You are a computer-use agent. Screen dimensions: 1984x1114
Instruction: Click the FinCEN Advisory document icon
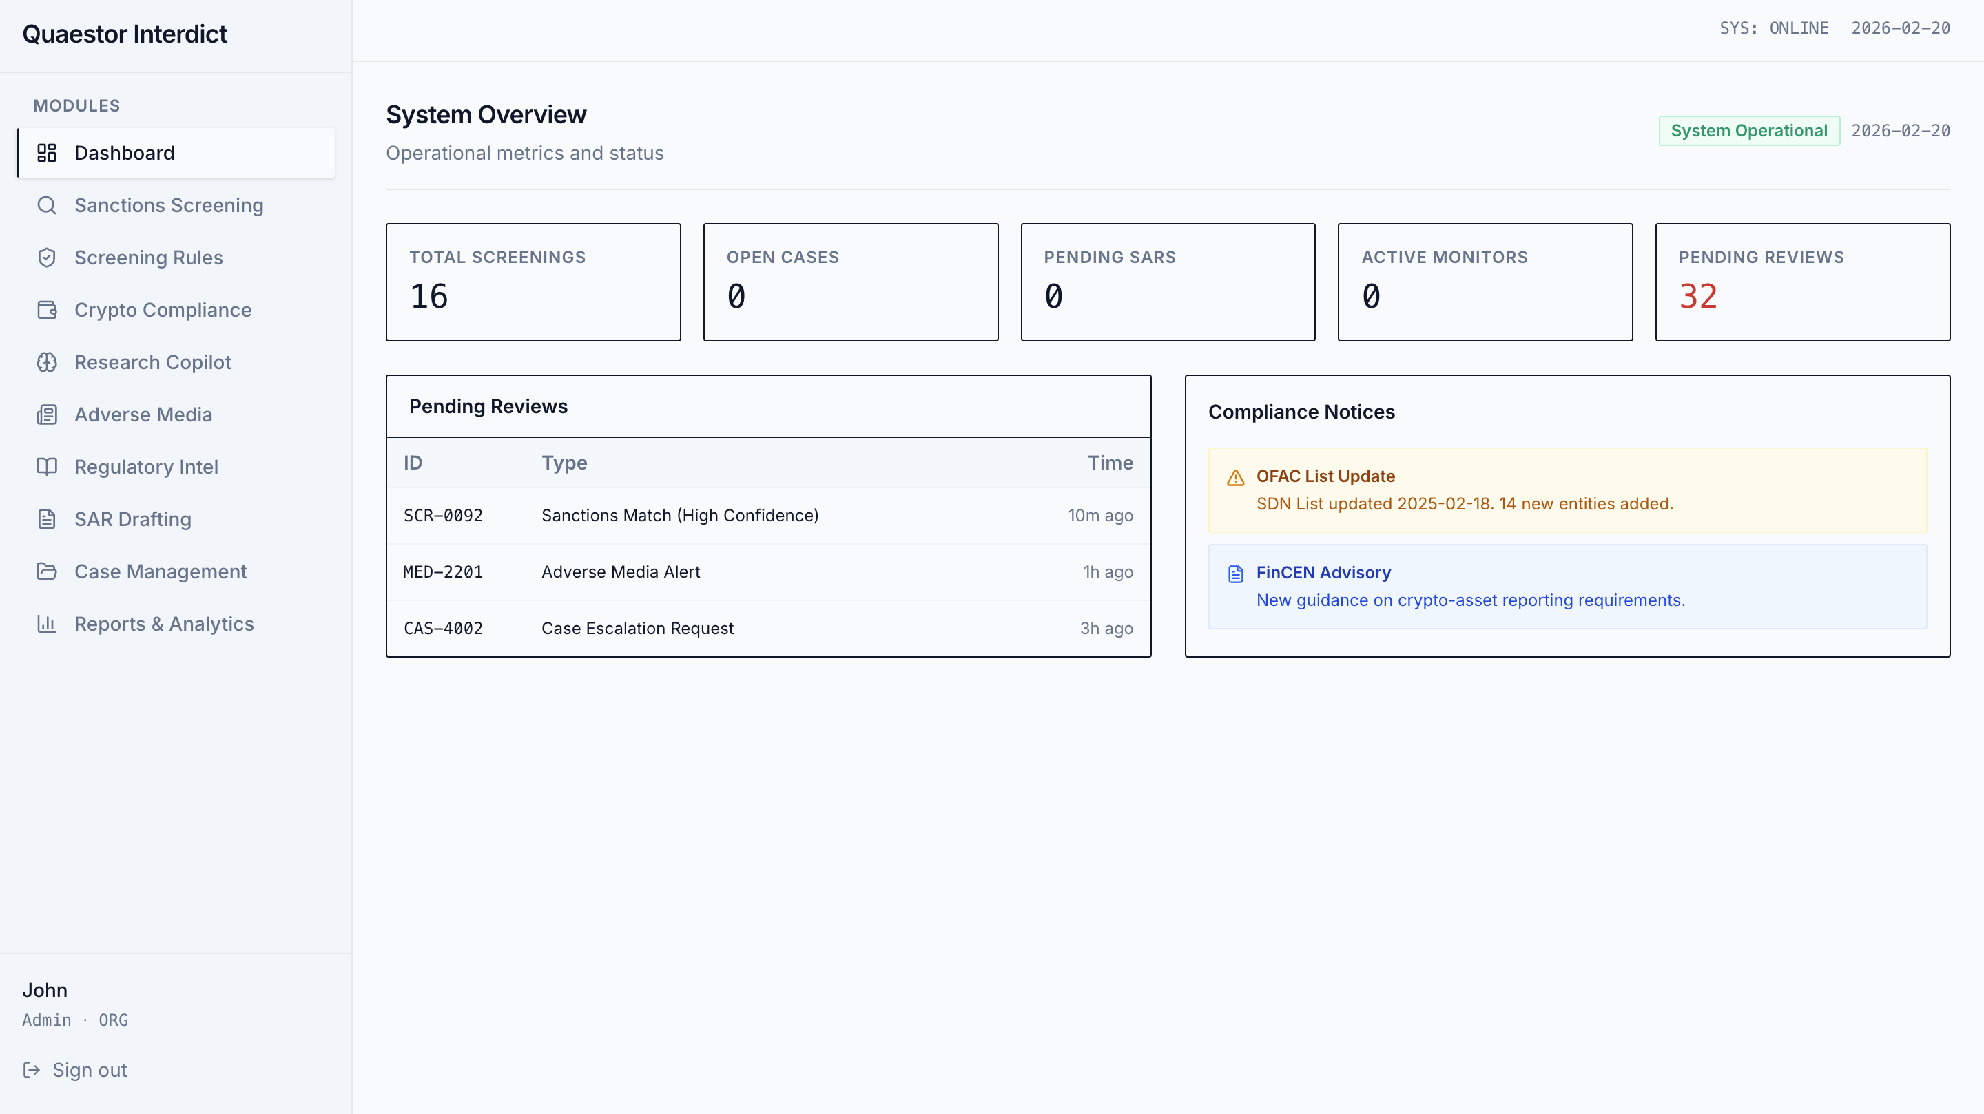click(1235, 574)
